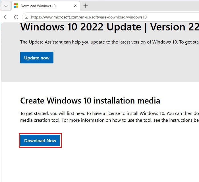
Task: Click the address bar URL field
Action: pos(110,17)
